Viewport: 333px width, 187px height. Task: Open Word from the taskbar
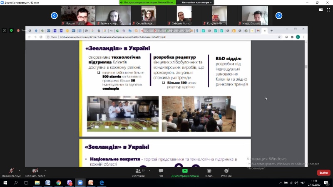point(48,183)
